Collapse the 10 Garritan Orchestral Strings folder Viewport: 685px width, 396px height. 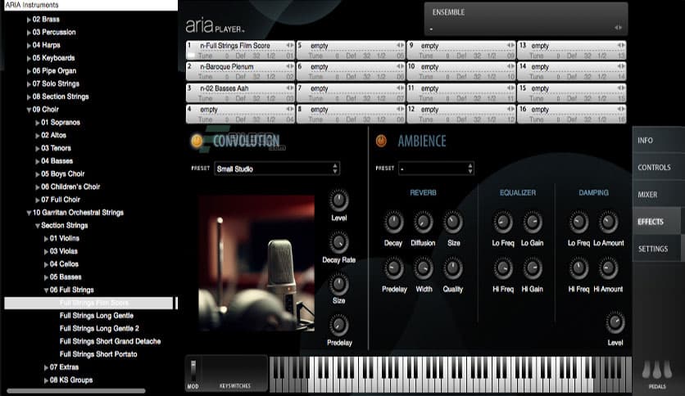pyautogui.click(x=29, y=213)
